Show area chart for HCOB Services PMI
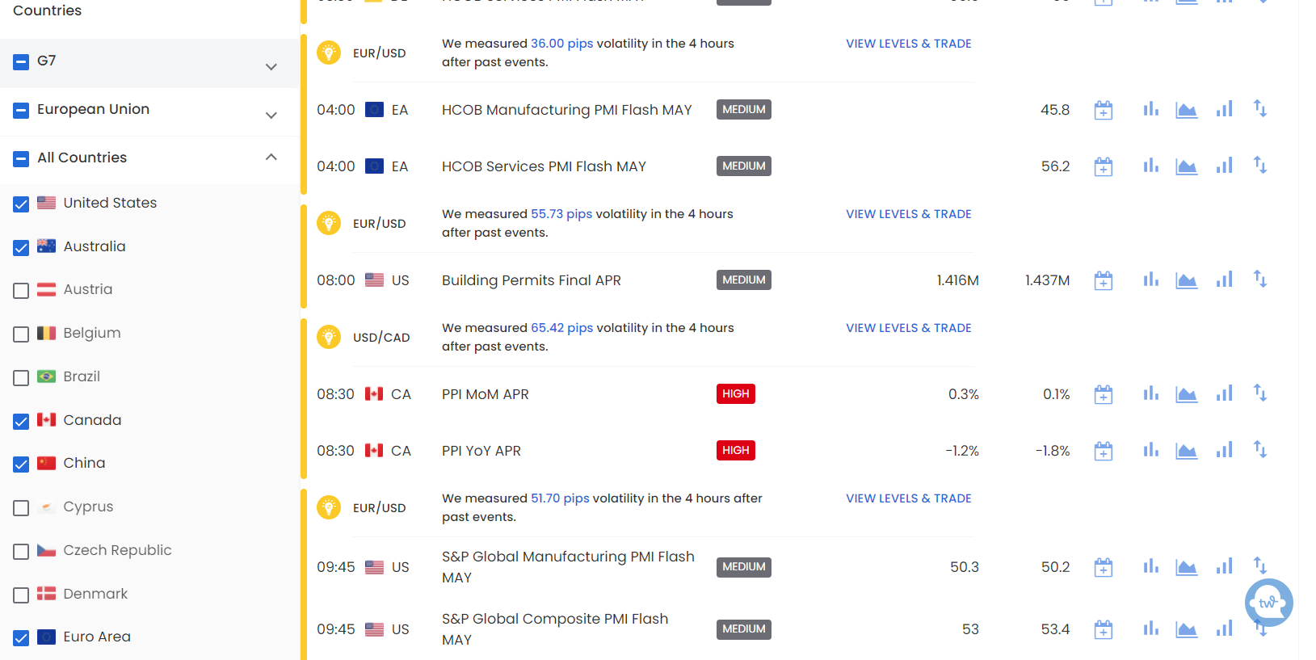 1186,166
